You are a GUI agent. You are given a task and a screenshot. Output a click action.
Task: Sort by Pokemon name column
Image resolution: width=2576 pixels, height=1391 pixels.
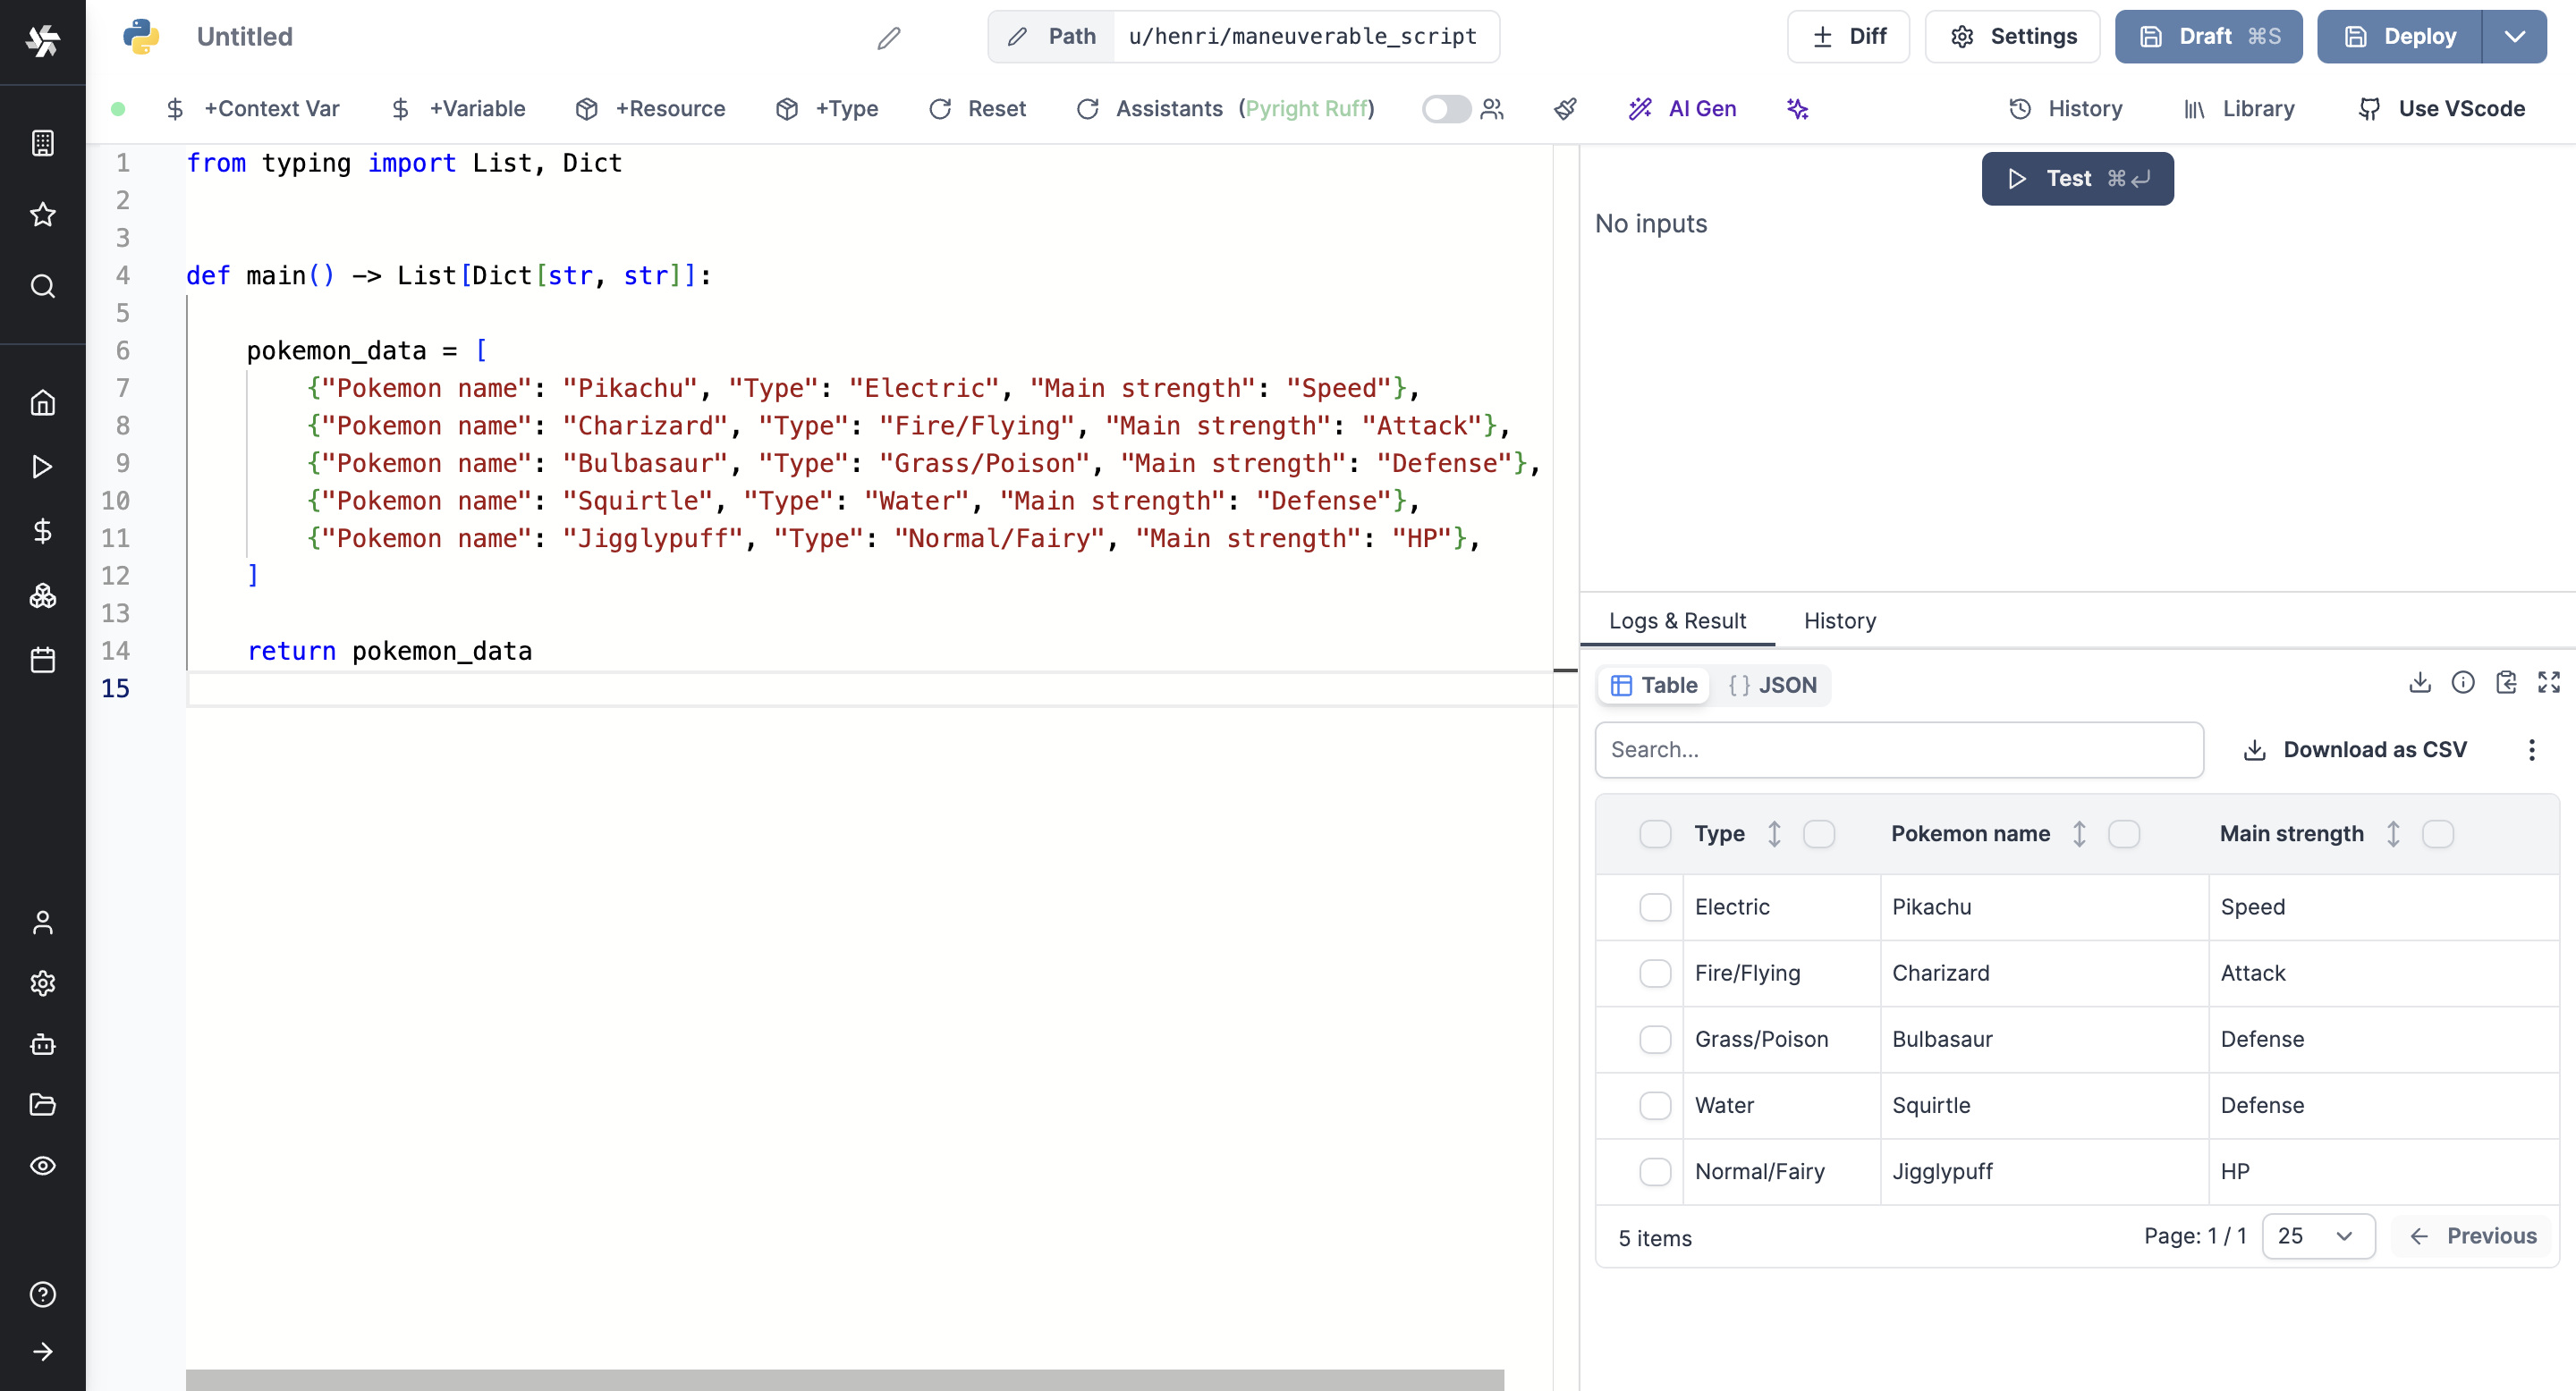pyautogui.click(x=2079, y=834)
